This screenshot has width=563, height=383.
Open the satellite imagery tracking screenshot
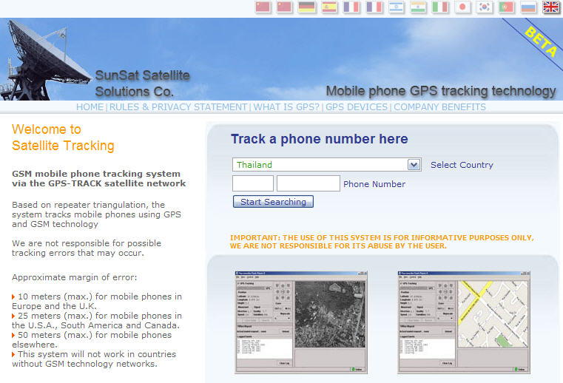click(301, 322)
